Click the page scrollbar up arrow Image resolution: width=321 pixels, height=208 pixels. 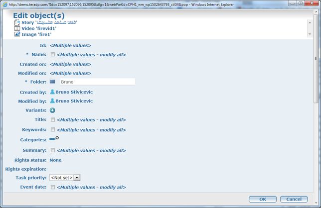pos(316,12)
